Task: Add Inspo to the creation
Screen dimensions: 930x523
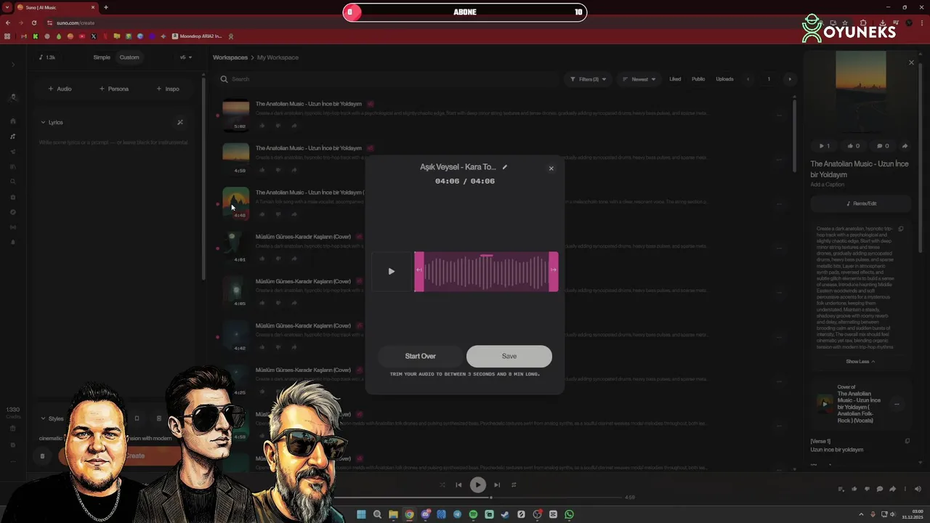Action: (167, 89)
